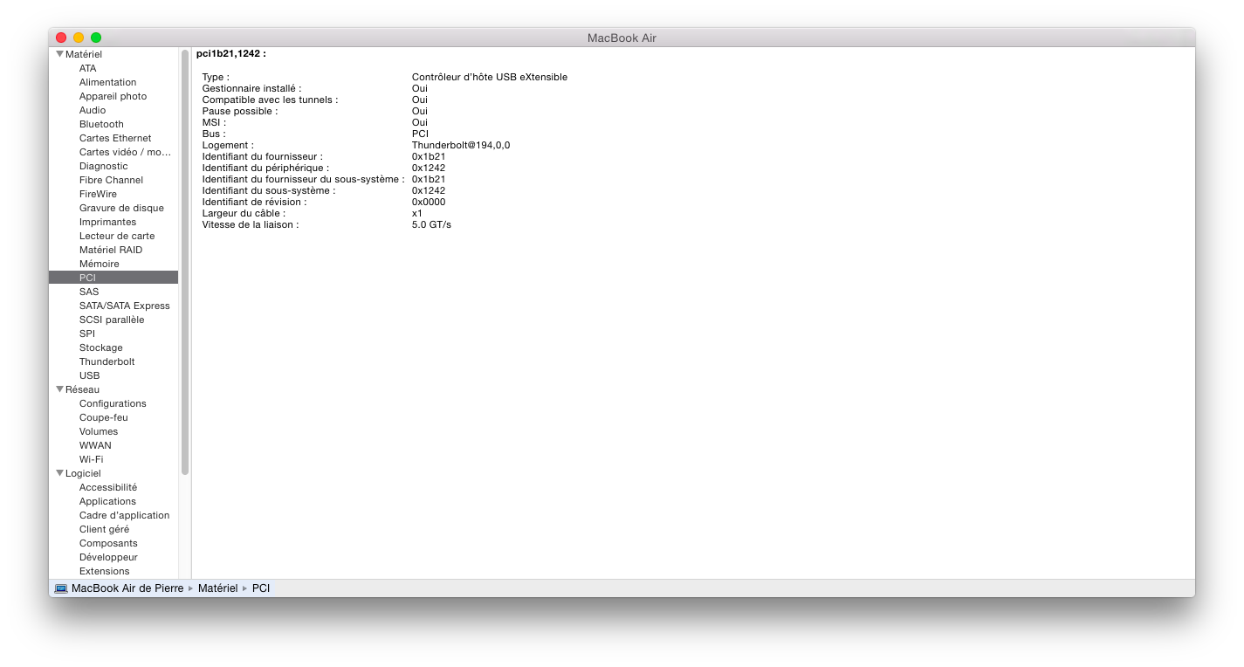Viewport: 1244px width, 667px height.
Task: Click the green zoom window button
Action: point(96,38)
